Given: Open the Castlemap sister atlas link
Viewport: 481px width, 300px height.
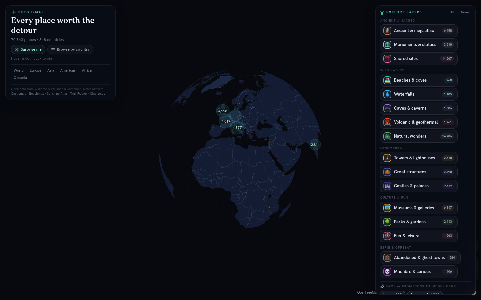Looking at the screenshot, I should coord(19,94).
